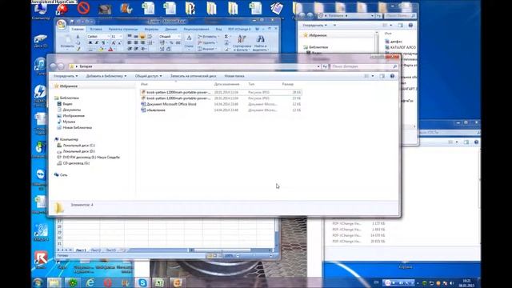Click Записать на оптический диск button
Viewport: 512px width, 288px height.
pyautogui.click(x=193, y=76)
